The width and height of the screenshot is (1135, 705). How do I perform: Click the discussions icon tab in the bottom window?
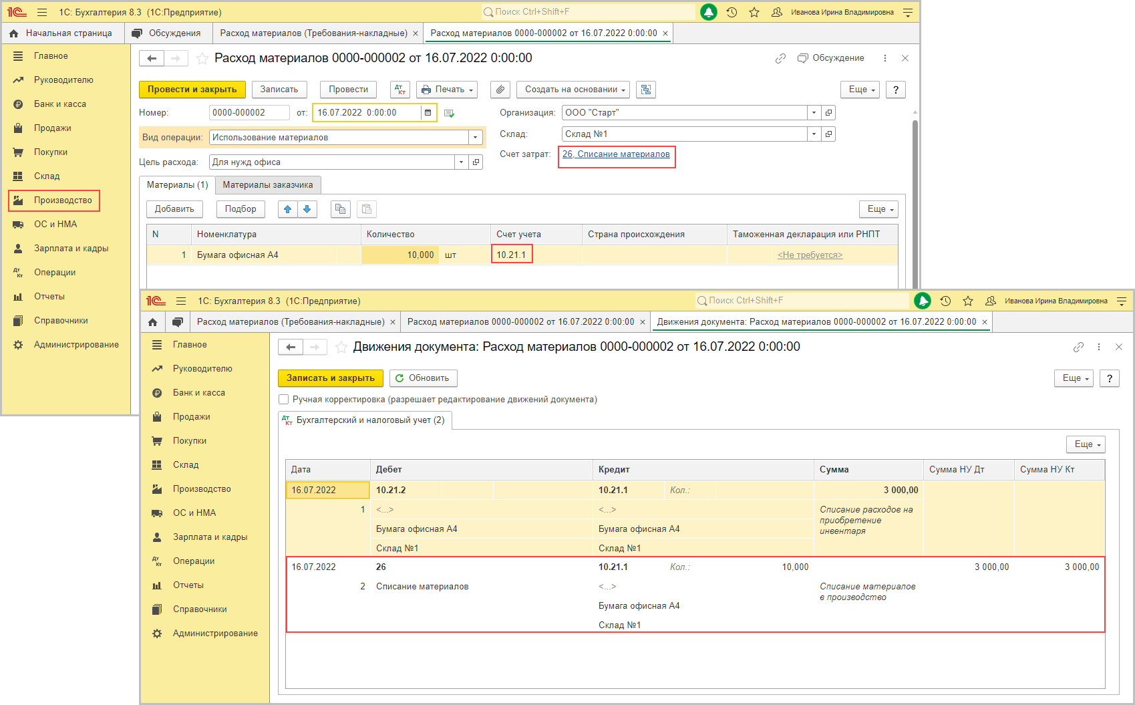pos(177,322)
